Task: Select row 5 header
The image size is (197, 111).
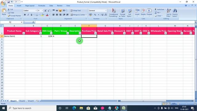Action: [x=2, y=45]
